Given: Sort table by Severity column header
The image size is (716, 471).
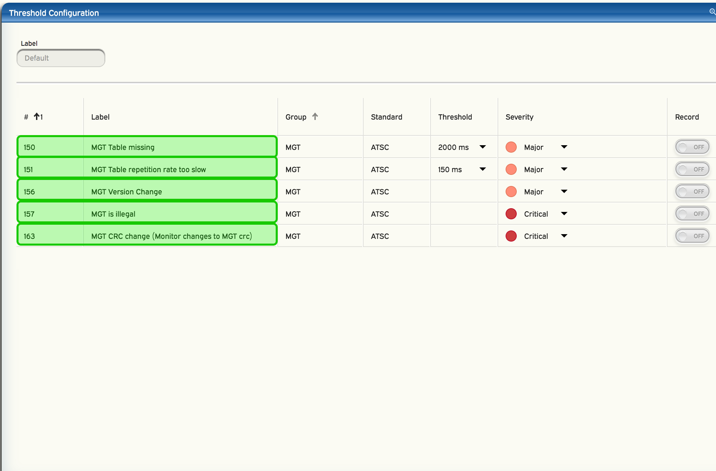Looking at the screenshot, I should (x=519, y=117).
